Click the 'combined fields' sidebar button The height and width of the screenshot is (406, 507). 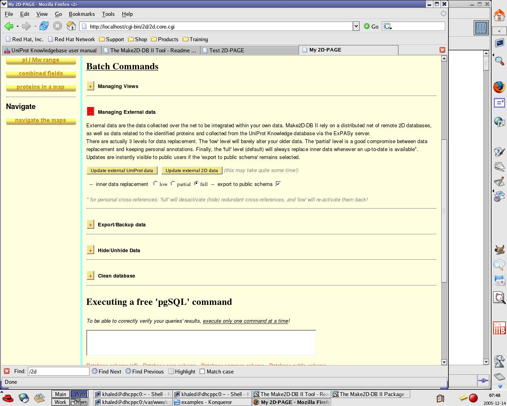(41, 74)
